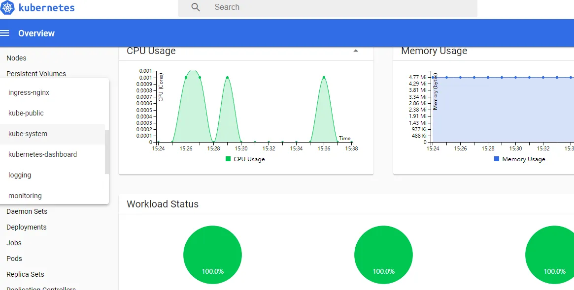Go to Daemon Sets page

(27, 211)
